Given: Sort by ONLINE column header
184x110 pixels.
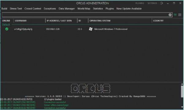Looking at the screenshot, I should tap(6, 21).
